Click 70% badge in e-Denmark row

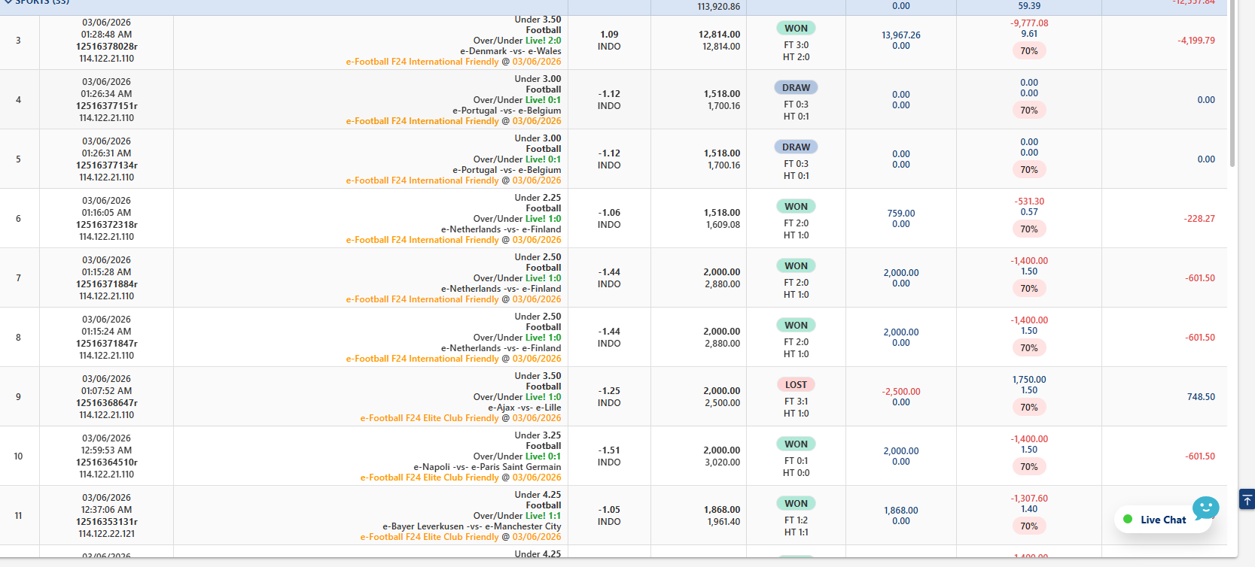1029,51
